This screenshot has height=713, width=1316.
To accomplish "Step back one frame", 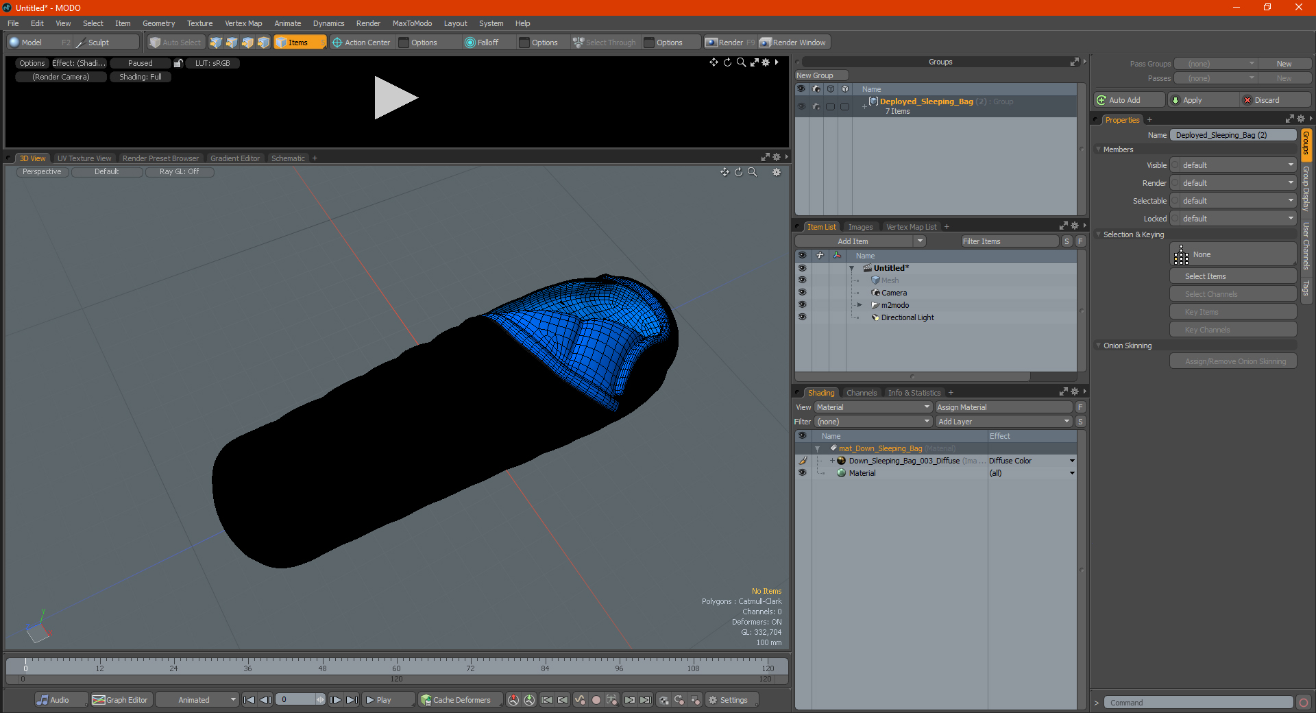I will pyautogui.click(x=265, y=700).
